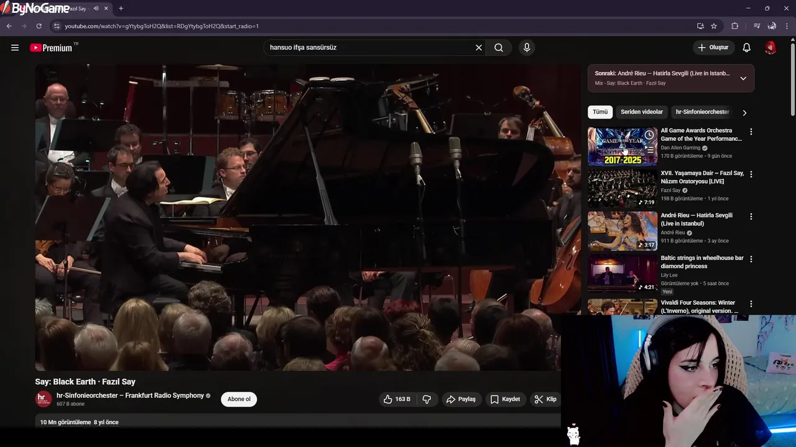Mute the tab via speaker icon
The height and width of the screenshot is (447, 796).
click(96, 9)
